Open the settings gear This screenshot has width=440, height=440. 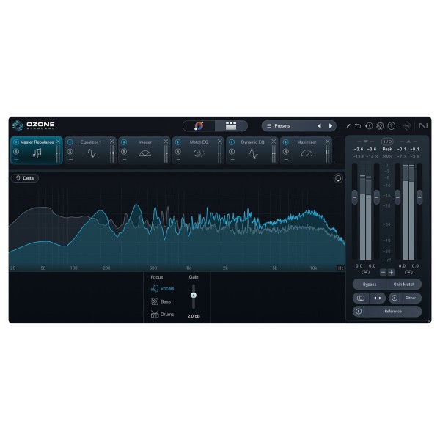[x=380, y=125]
